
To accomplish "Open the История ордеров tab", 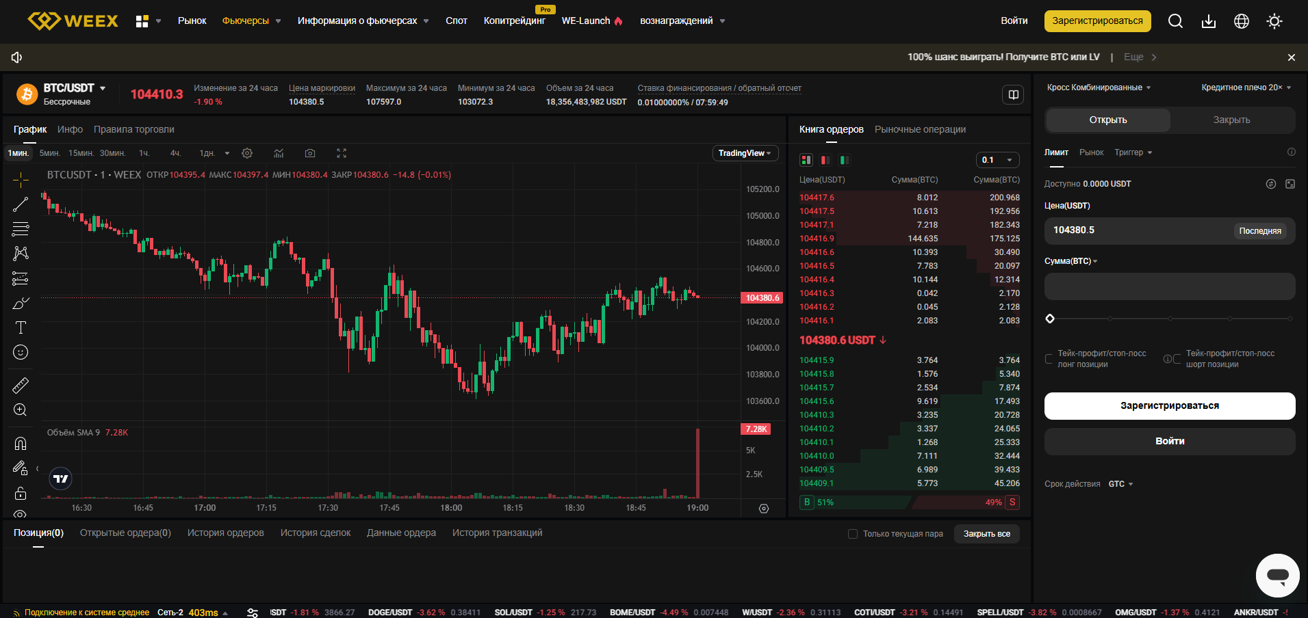I will click(225, 533).
